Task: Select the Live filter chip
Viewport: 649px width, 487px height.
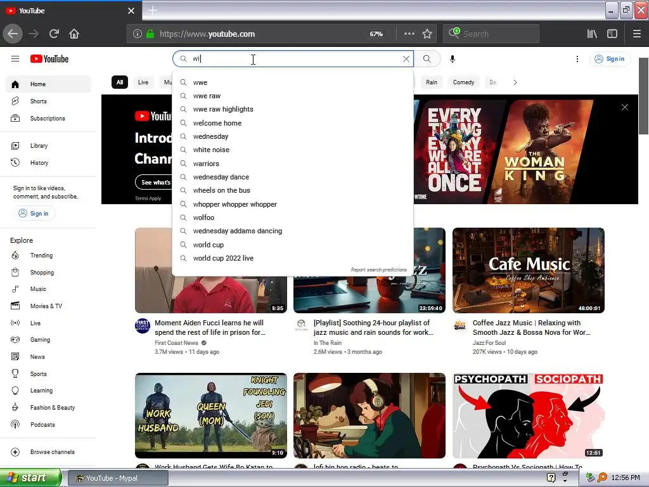Action: pos(143,82)
